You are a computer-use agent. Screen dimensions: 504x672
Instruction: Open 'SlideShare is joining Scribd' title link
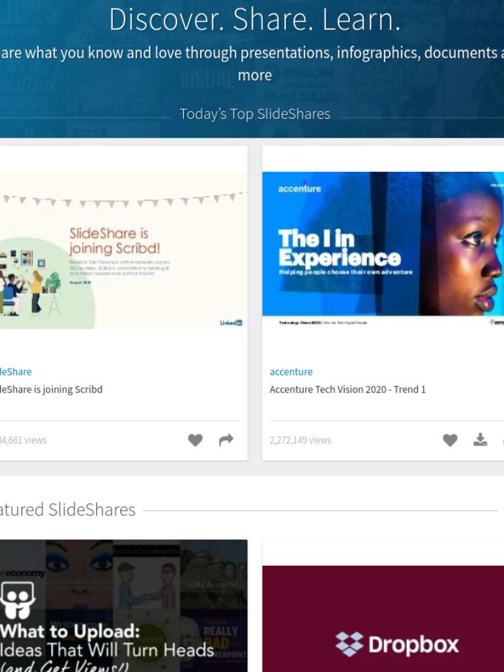click(51, 389)
